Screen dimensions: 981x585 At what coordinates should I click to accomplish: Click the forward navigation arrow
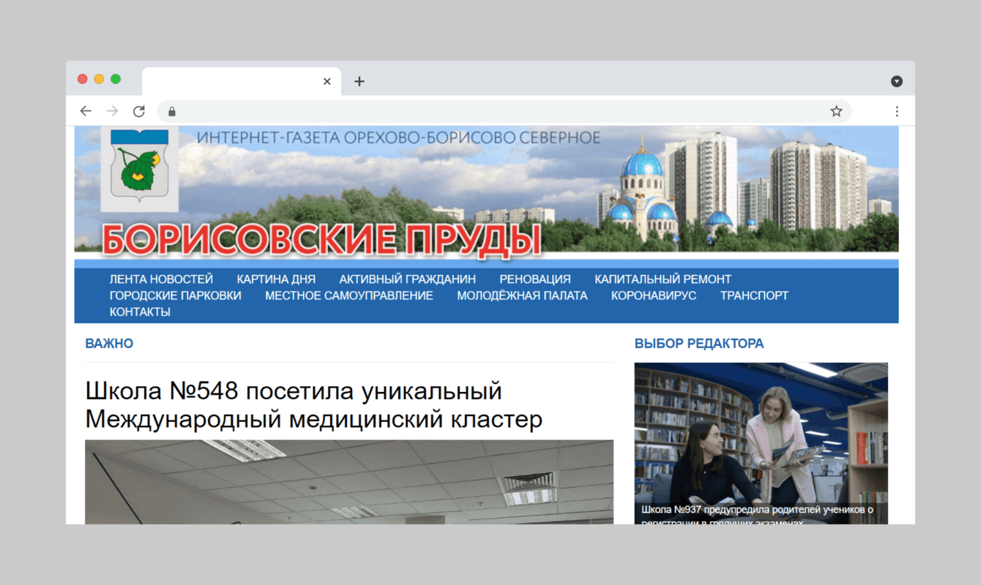coord(112,110)
